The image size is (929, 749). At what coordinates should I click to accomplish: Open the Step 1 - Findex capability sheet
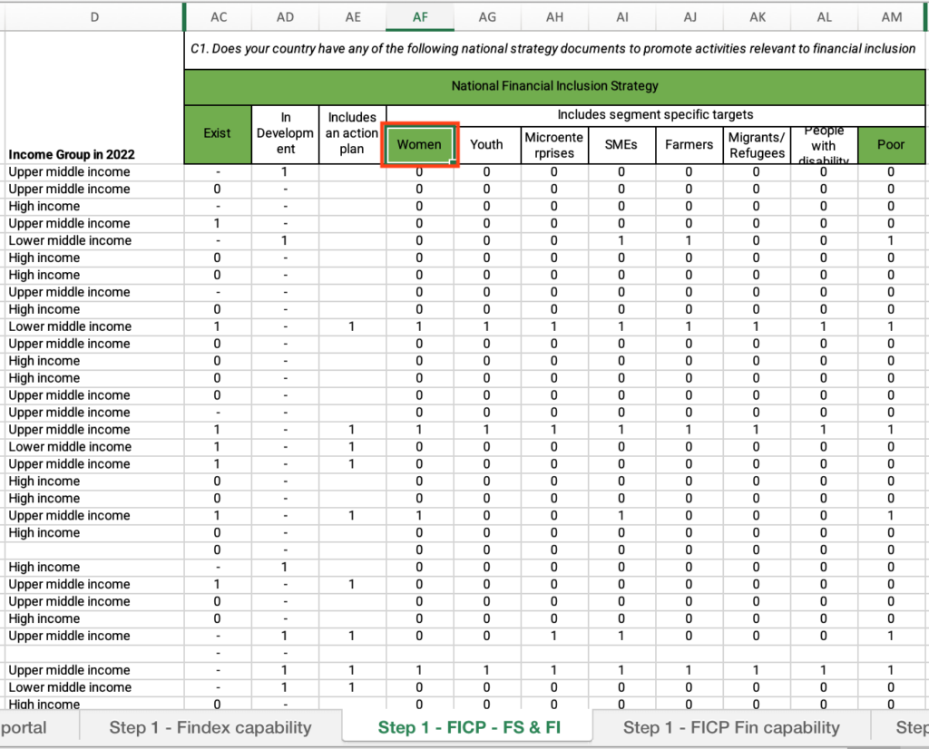tap(210, 727)
